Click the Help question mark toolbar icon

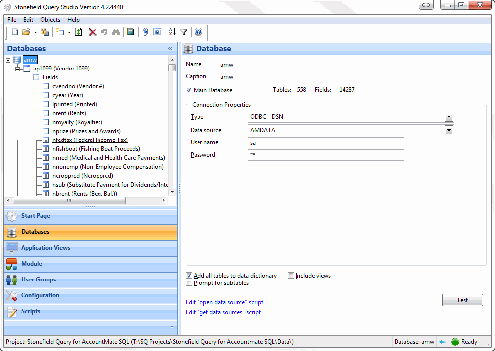[198, 32]
